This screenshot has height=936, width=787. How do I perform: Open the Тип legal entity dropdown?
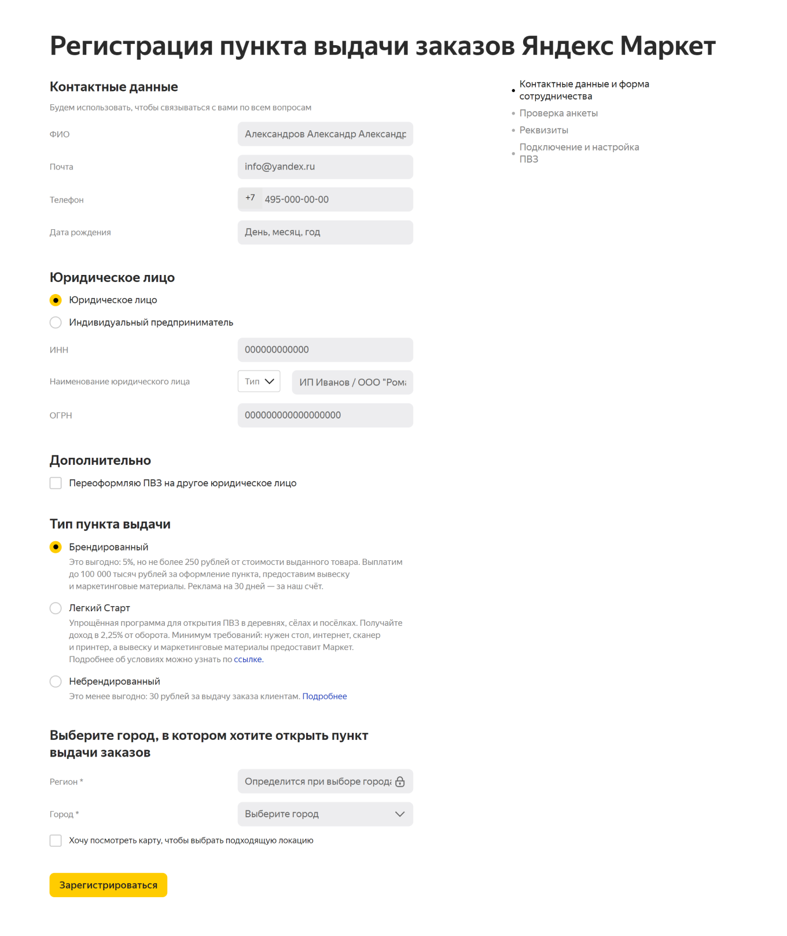click(x=259, y=381)
